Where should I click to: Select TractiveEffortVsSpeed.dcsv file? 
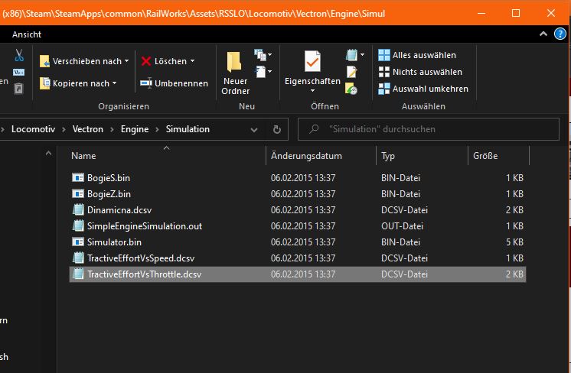(x=298, y=258)
